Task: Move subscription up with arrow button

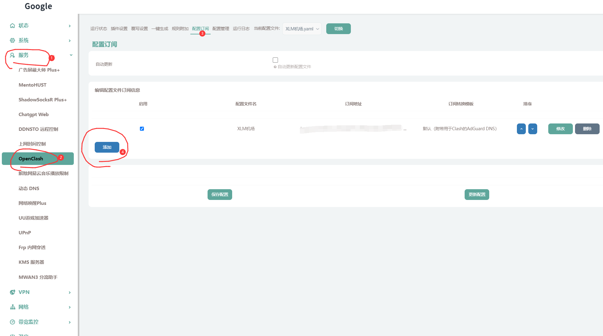Action: (521, 129)
